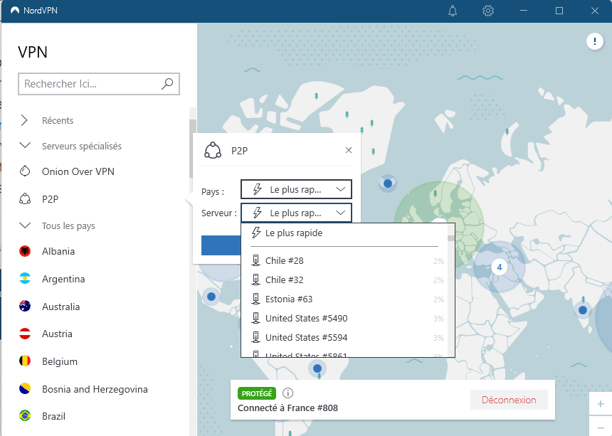Open the notifications bell

(x=453, y=11)
